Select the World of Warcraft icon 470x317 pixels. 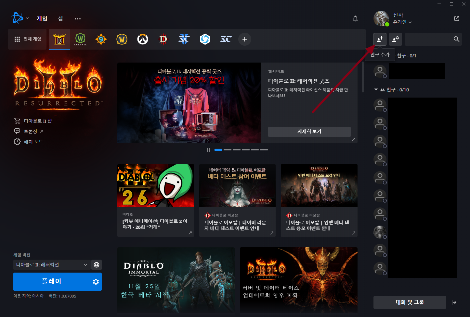click(x=122, y=39)
